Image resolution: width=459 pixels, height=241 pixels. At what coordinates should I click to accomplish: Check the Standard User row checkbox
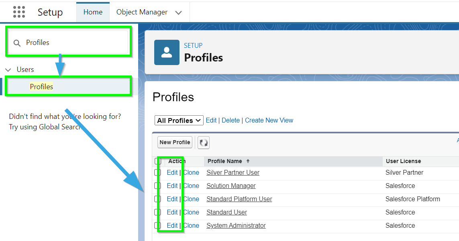157,212
